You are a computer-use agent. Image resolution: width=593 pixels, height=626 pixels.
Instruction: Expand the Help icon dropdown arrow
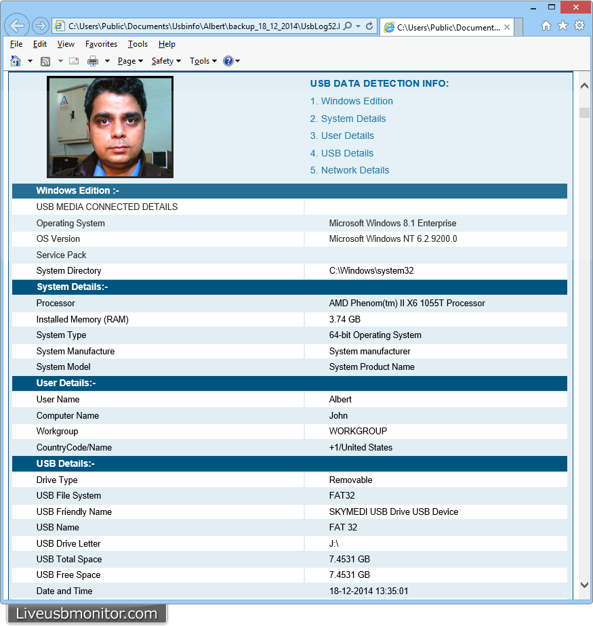238,61
